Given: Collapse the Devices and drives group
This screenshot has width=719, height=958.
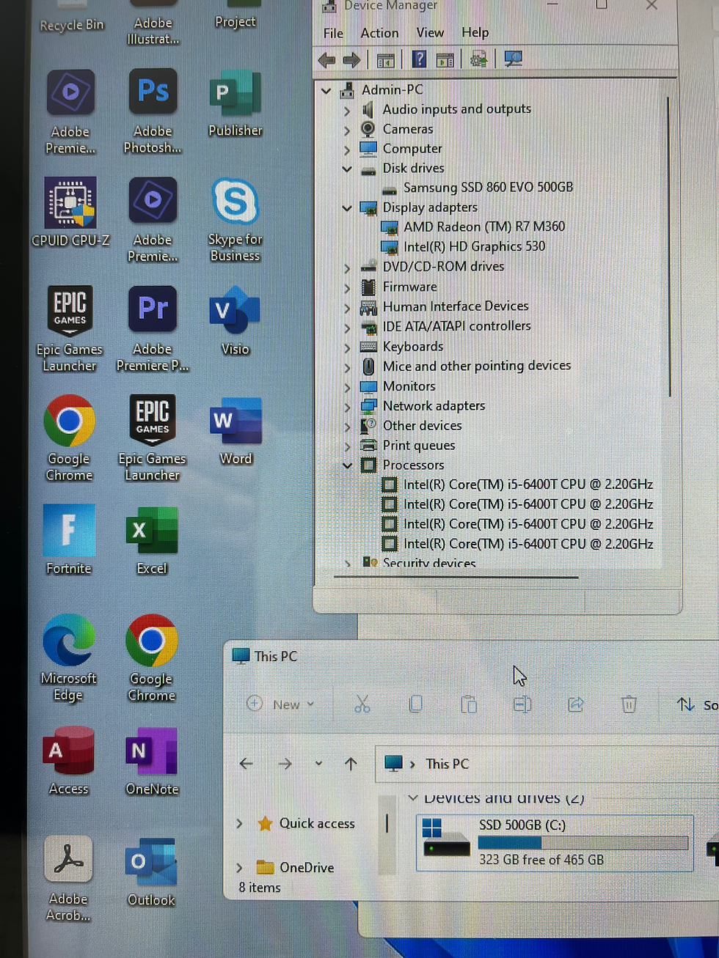Looking at the screenshot, I should (413, 797).
